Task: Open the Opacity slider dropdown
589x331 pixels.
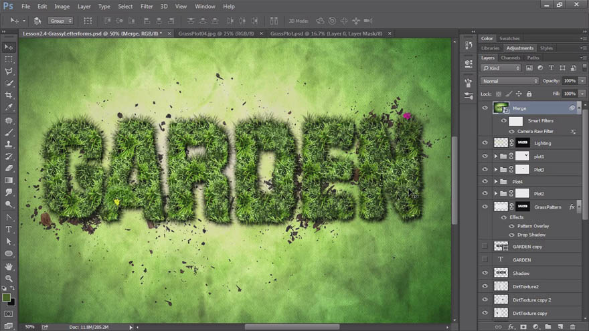Action: point(582,81)
